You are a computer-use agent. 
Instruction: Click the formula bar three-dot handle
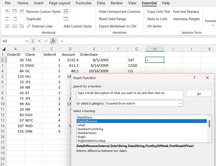click(x=33, y=41)
